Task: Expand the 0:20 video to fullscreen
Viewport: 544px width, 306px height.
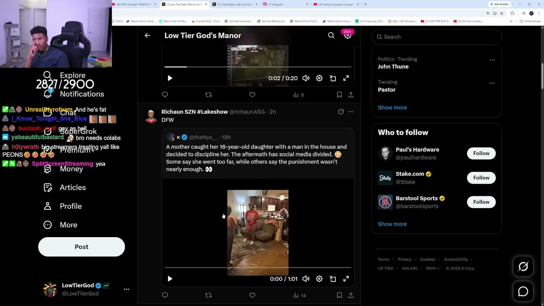Action: [346, 78]
